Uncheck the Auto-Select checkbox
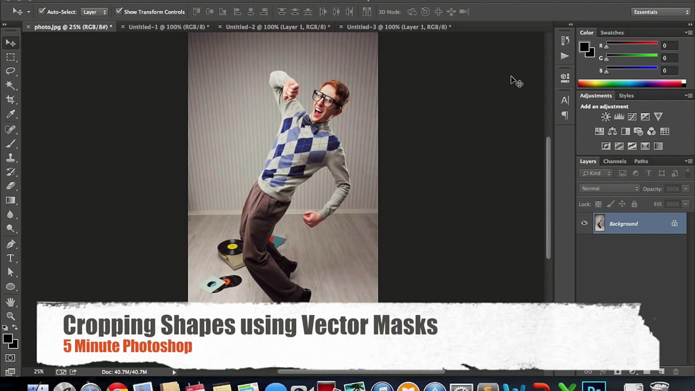Screen dimensions: 695x391 pyautogui.click(x=42, y=12)
